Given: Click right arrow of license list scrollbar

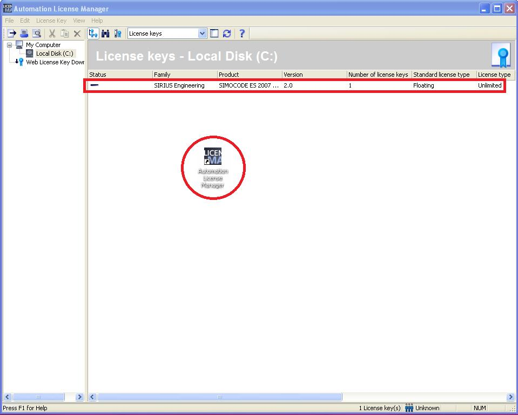Looking at the screenshot, I should [511, 397].
